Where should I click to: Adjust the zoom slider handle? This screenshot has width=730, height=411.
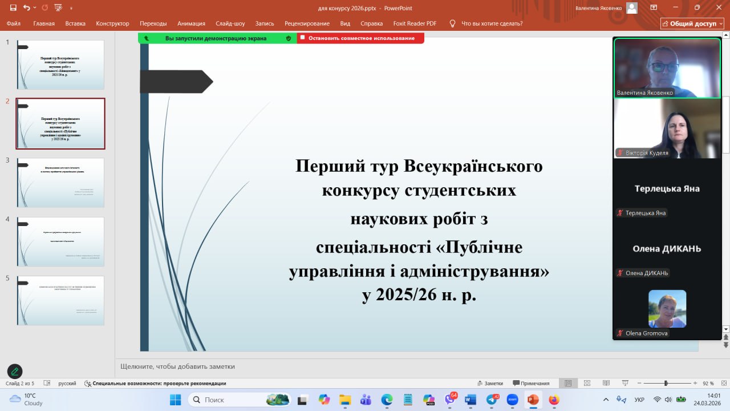click(666, 383)
